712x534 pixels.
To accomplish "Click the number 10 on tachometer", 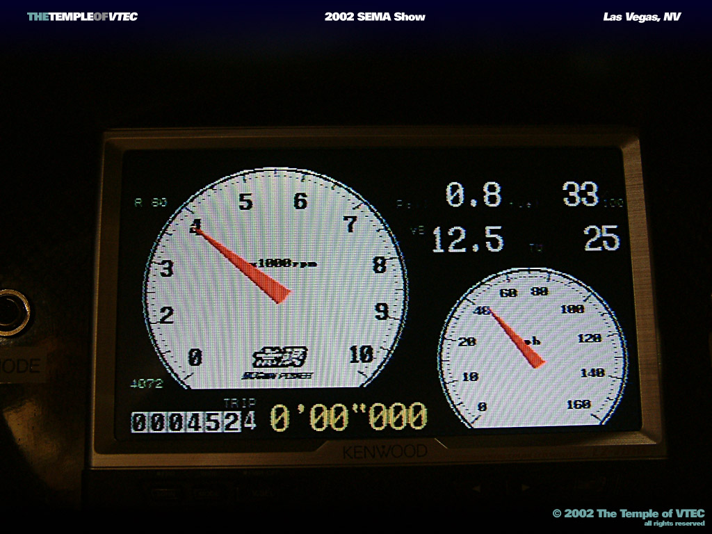I will click(x=361, y=355).
